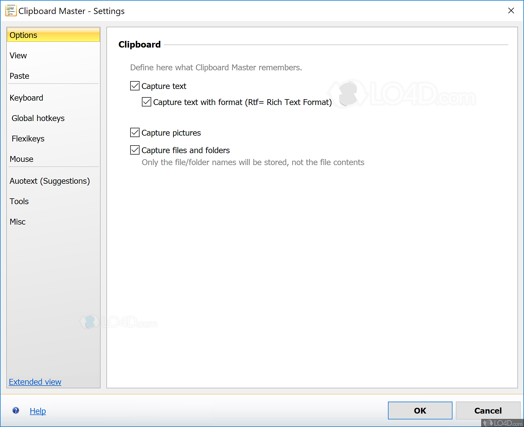524x427 pixels.
Task: Switch to the Paste settings section
Action: pos(53,76)
